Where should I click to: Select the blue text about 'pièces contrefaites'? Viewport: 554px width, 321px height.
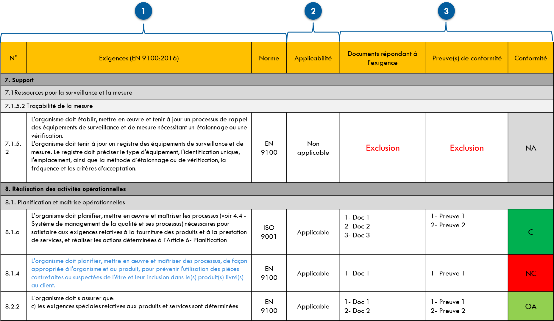[x=139, y=273]
